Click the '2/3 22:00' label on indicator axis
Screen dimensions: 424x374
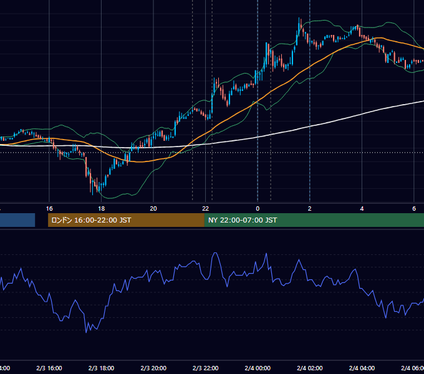206,368
